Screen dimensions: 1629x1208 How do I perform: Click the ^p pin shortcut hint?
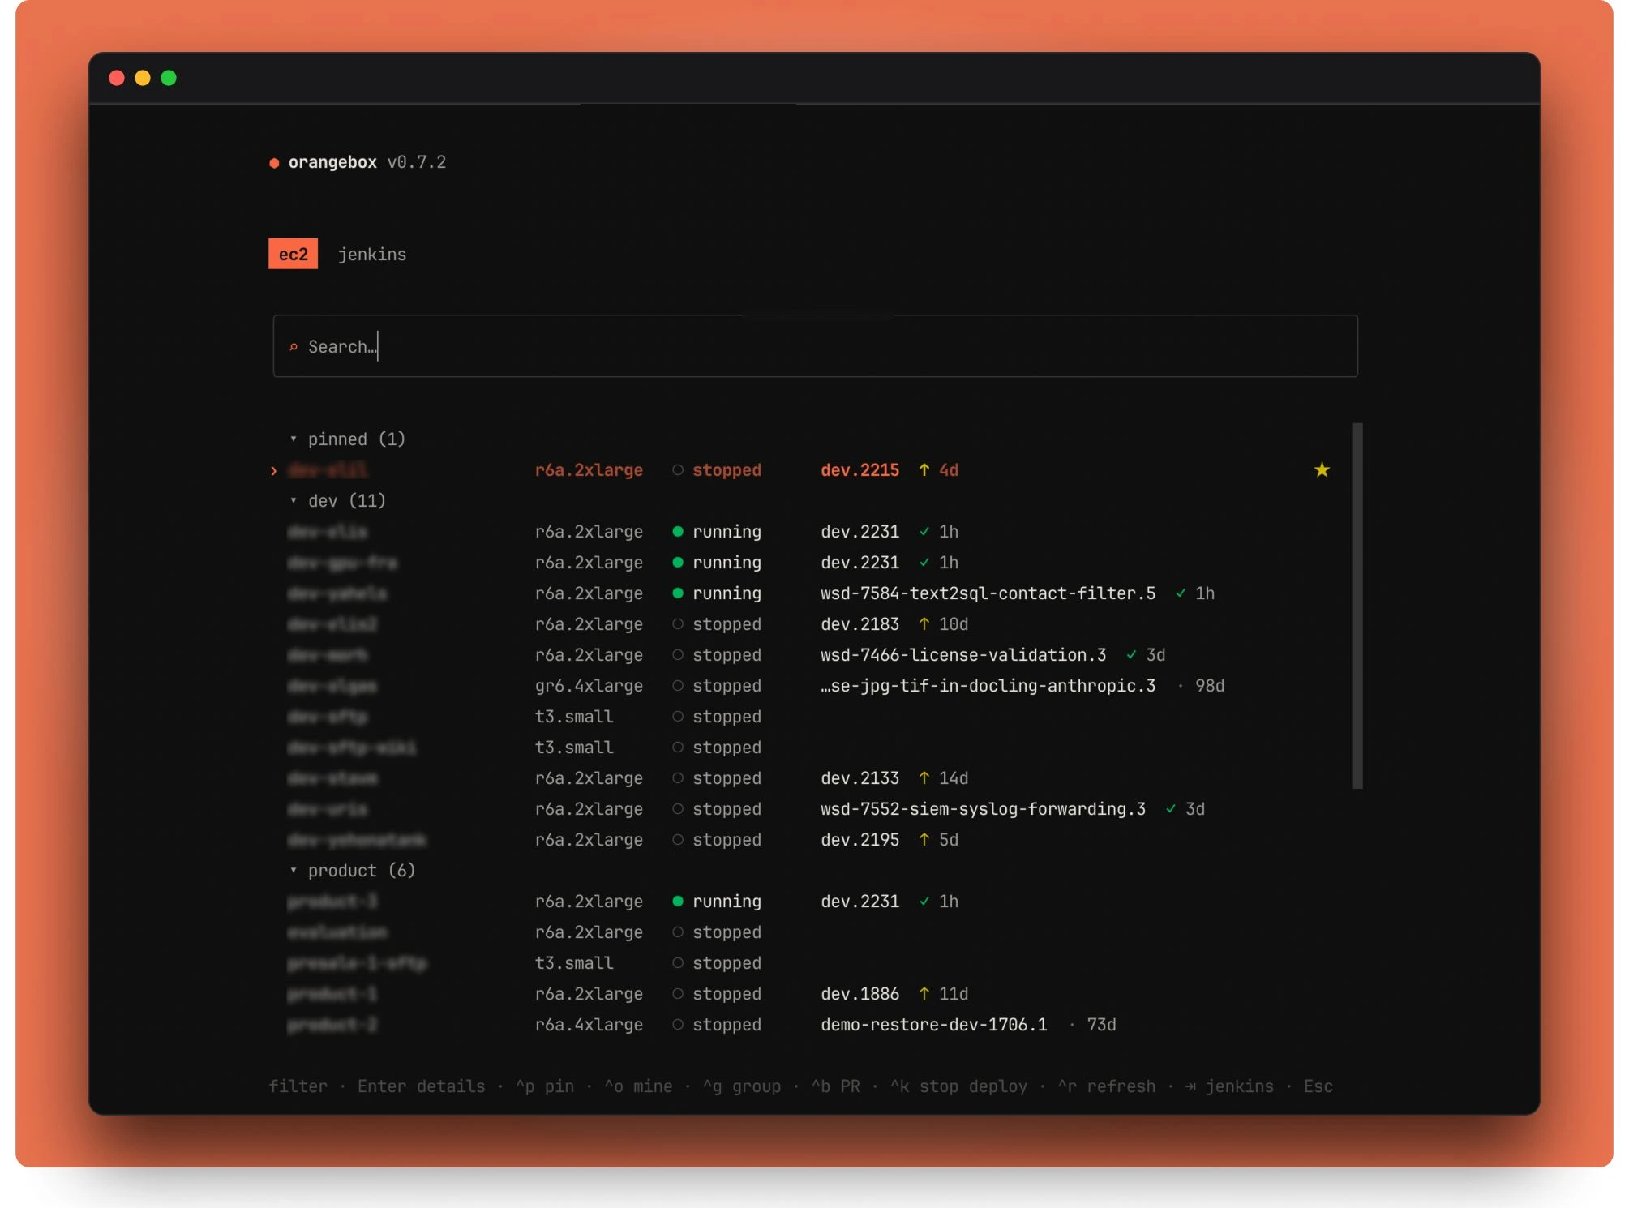point(545,1086)
